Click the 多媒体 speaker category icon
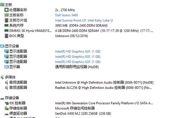 (2, 77)
